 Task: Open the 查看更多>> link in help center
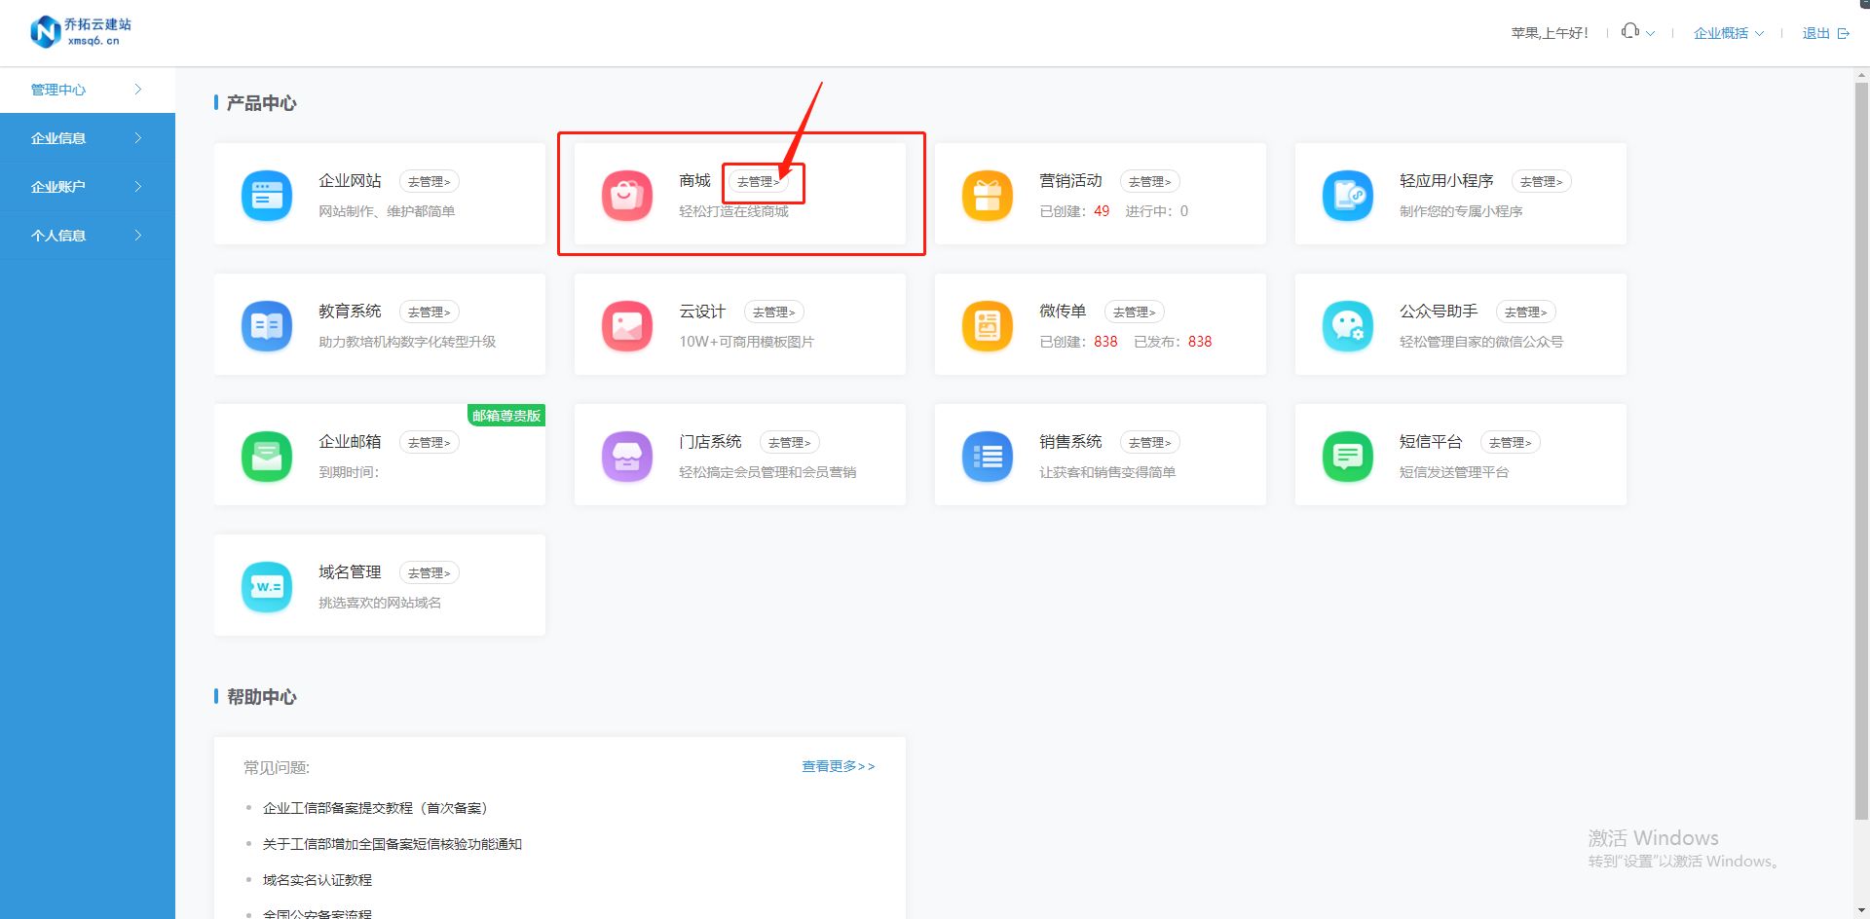coord(838,767)
